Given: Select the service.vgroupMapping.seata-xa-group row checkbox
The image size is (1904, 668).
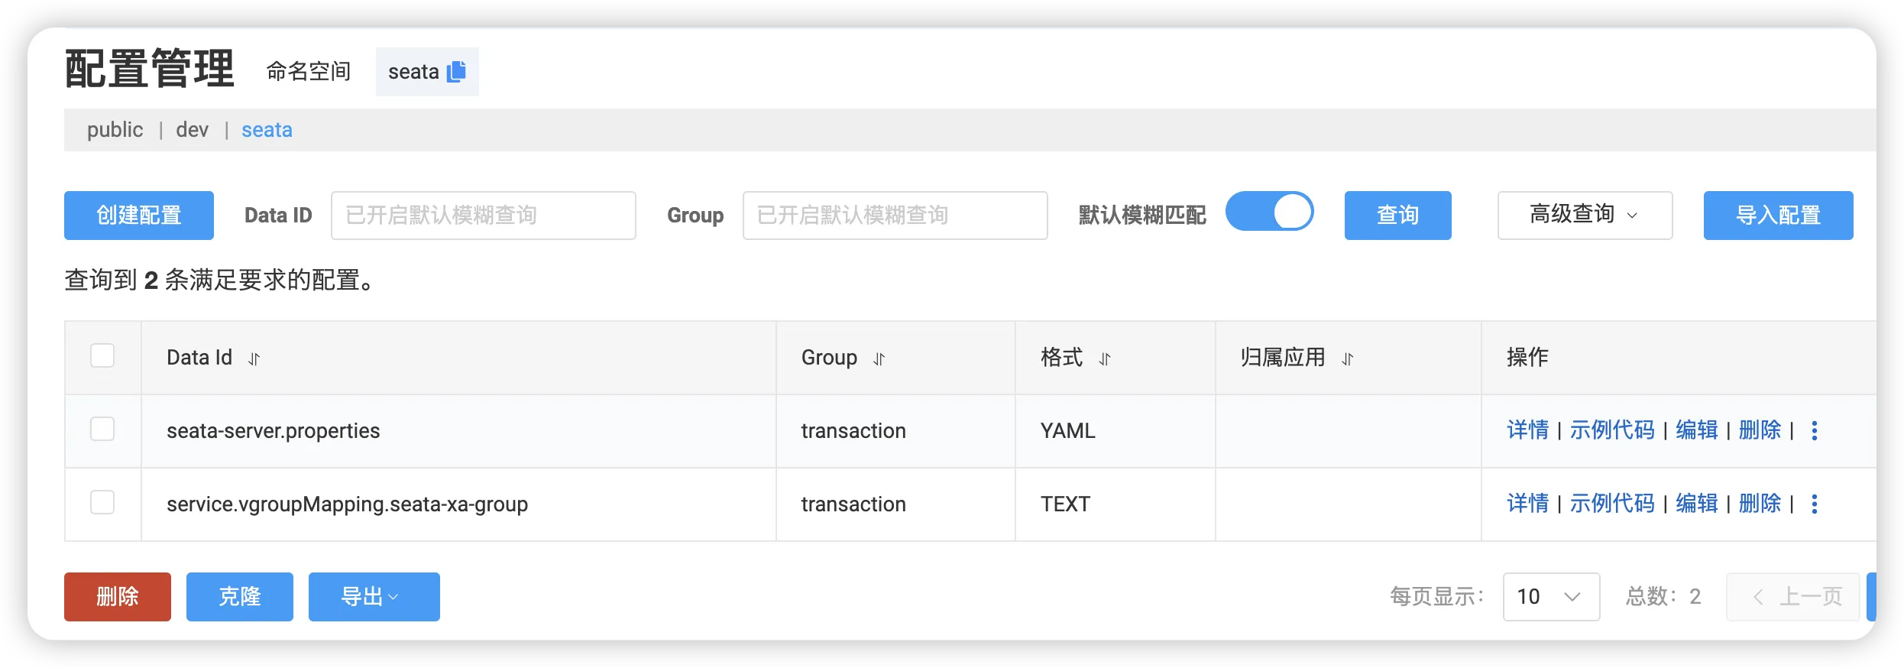Looking at the screenshot, I should click(102, 502).
